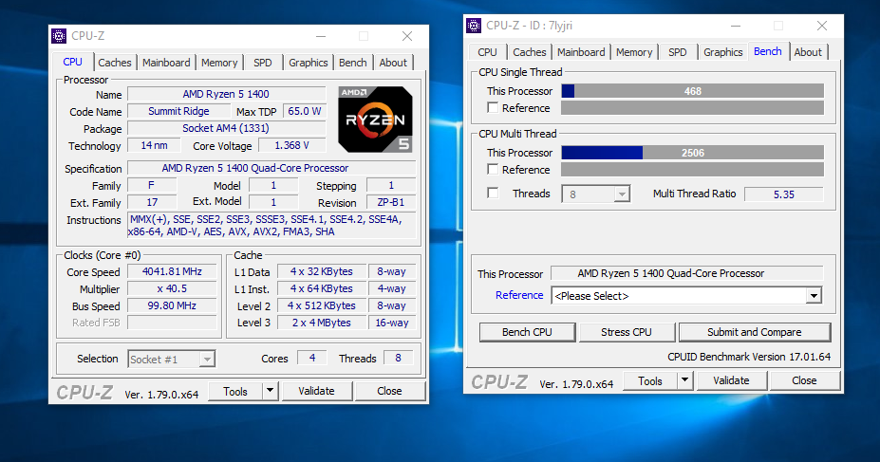Select SPD tab in the Bench window
The width and height of the screenshot is (880, 462).
click(x=678, y=52)
